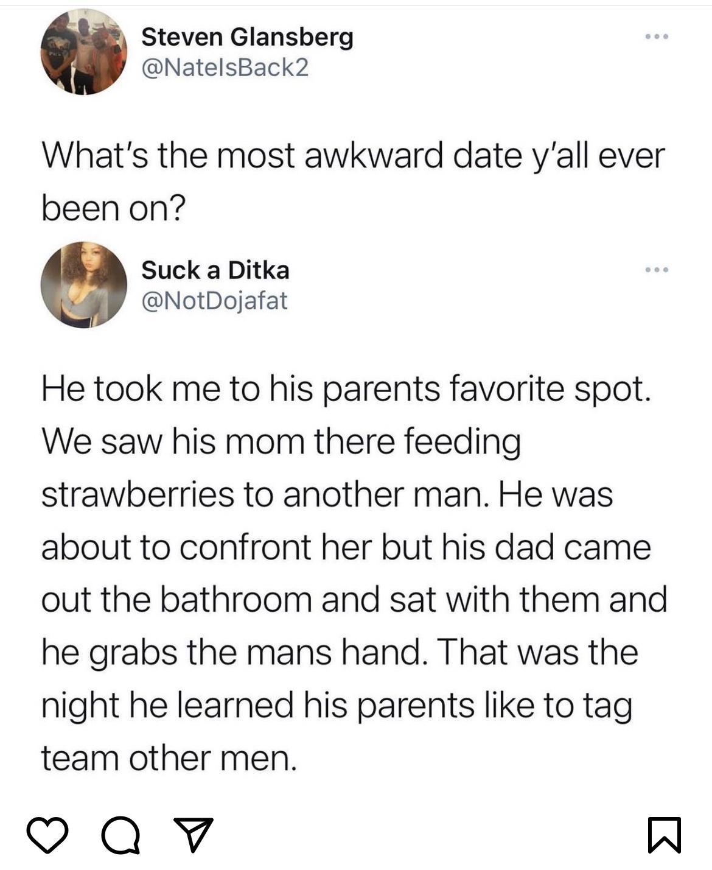Save the post with the bookmark icon
Viewport: 712px width, 870px height.
pyautogui.click(x=665, y=835)
